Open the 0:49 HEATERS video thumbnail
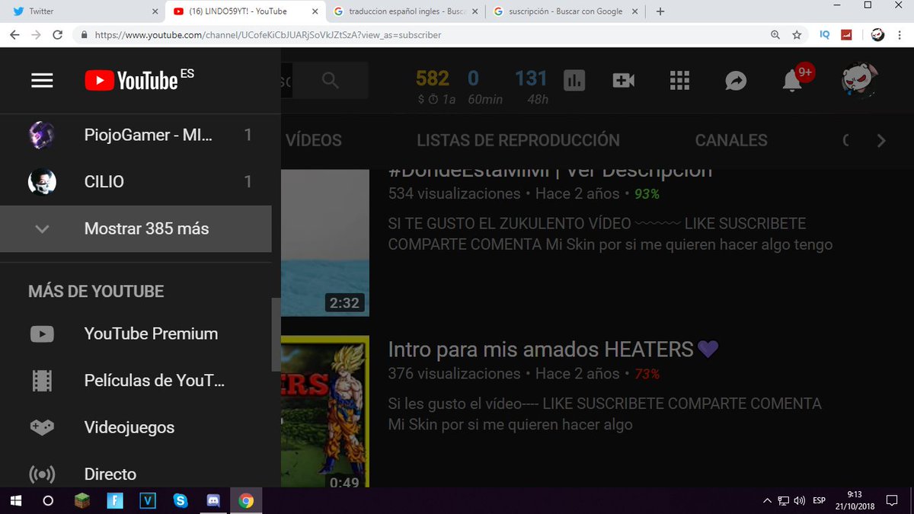The image size is (914, 514). pos(325,412)
